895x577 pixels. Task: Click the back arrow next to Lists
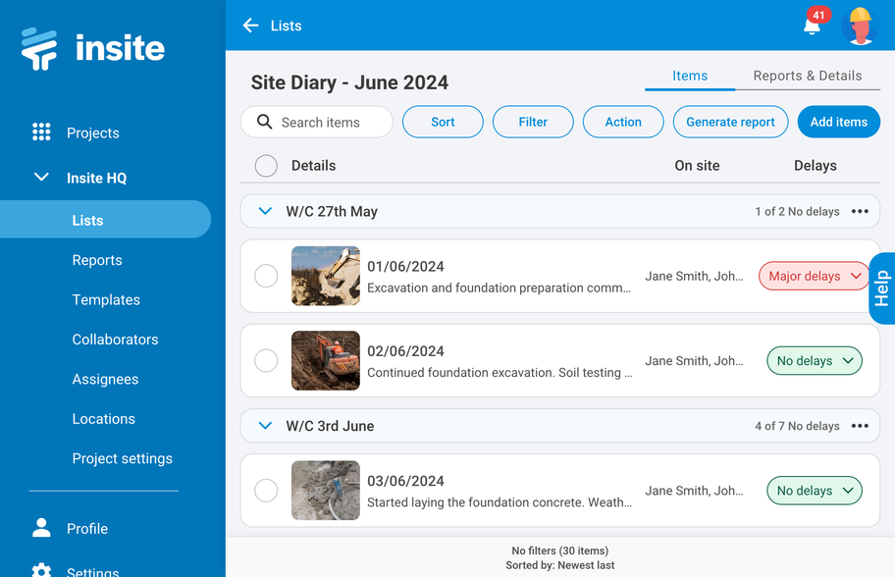[x=250, y=26]
